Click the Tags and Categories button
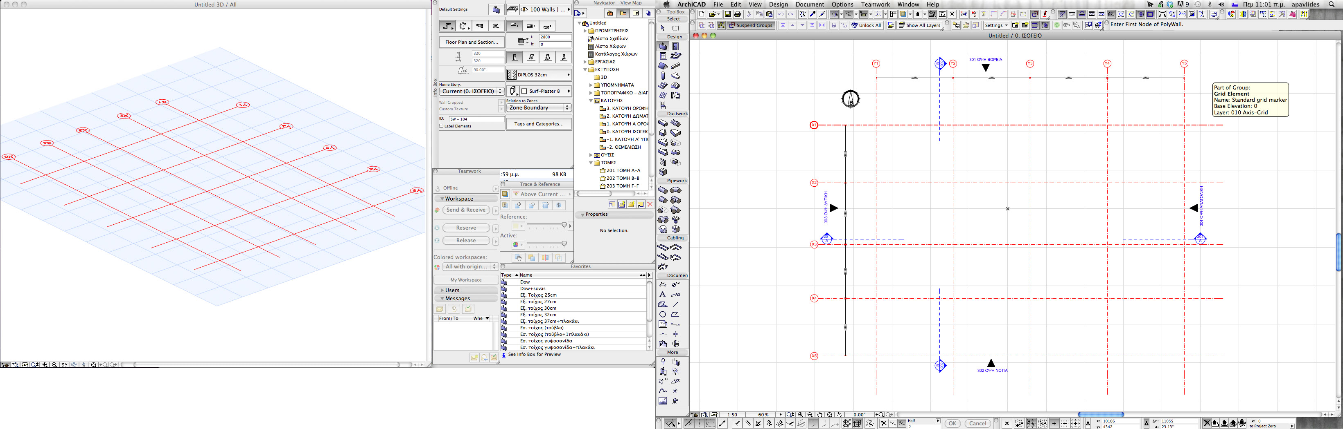Image resolution: width=1343 pixels, height=429 pixels. point(539,124)
